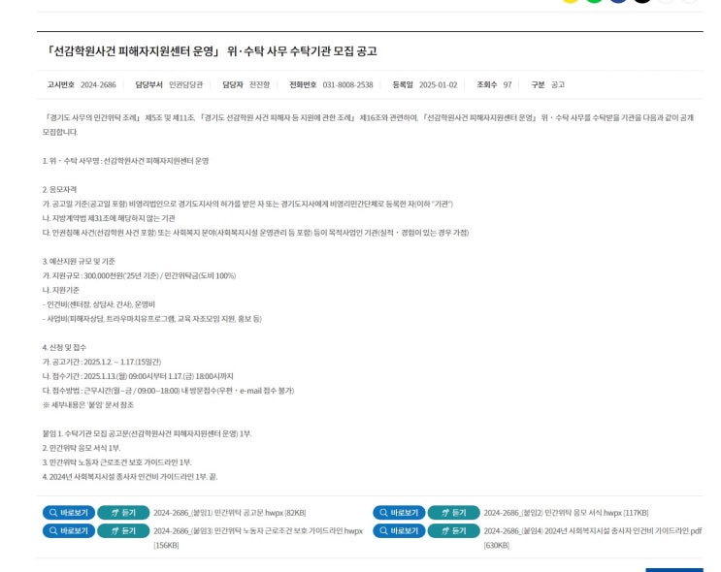Screen dimensions: 721x572
Task: Click heading '3. 예산지원 규모 및 기준'
Action: [x=79, y=262]
